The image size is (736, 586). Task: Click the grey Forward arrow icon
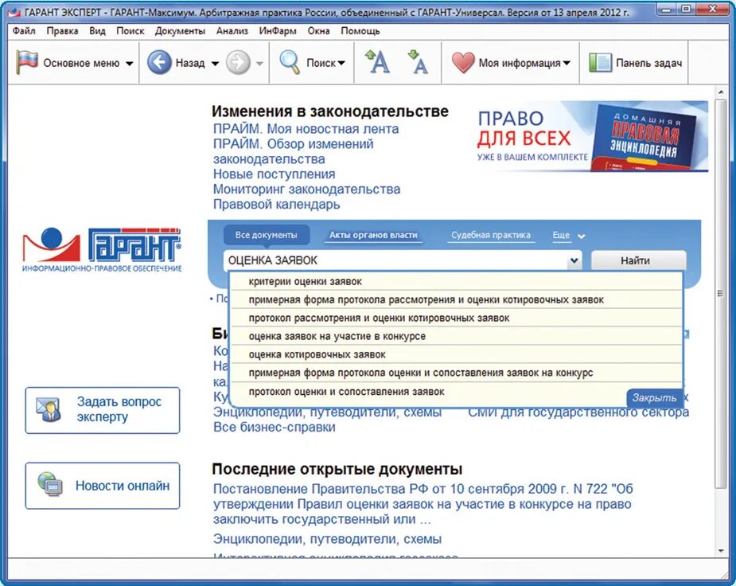coord(238,62)
